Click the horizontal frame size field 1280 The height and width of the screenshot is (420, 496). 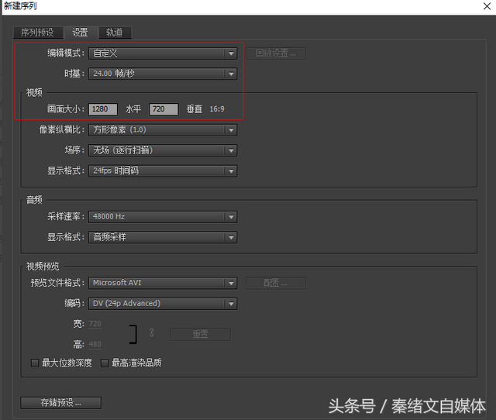click(x=103, y=109)
